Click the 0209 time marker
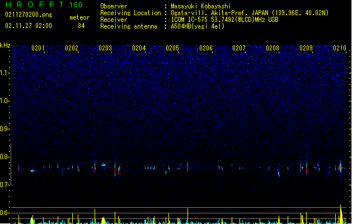The width and height of the screenshot is (352, 224). pyautogui.click(x=306, y=48)
